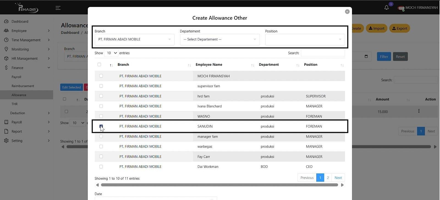Select THR in the Finance submenu

[x=15, y=104]
